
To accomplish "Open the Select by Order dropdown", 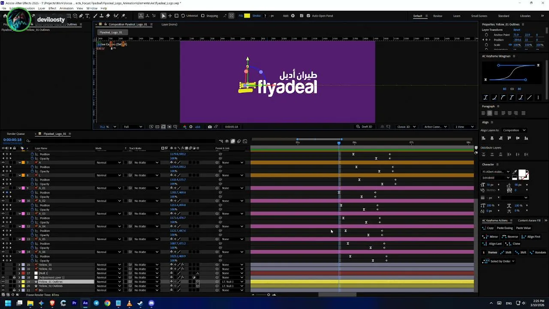I will tap(498, 261).
